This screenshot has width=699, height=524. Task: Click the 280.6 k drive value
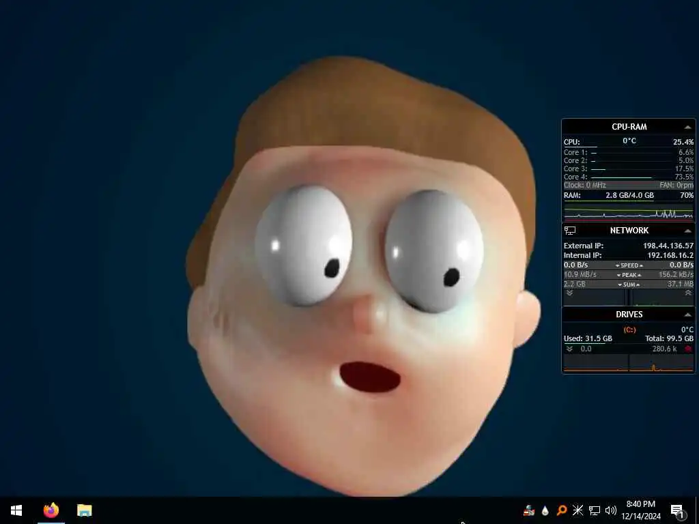tap(664, 349)
